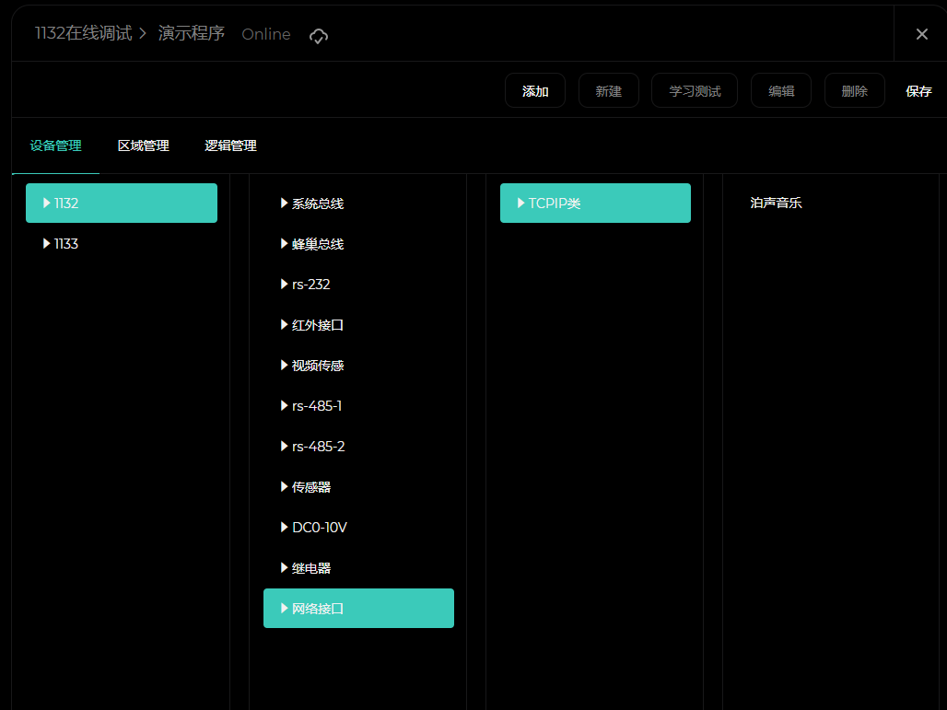Expand 红外接口 arrow
The image size is (947, 710).
click(284, 324)
